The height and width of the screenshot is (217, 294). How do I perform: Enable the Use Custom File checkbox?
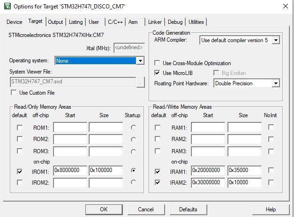(x=14, y=93)
